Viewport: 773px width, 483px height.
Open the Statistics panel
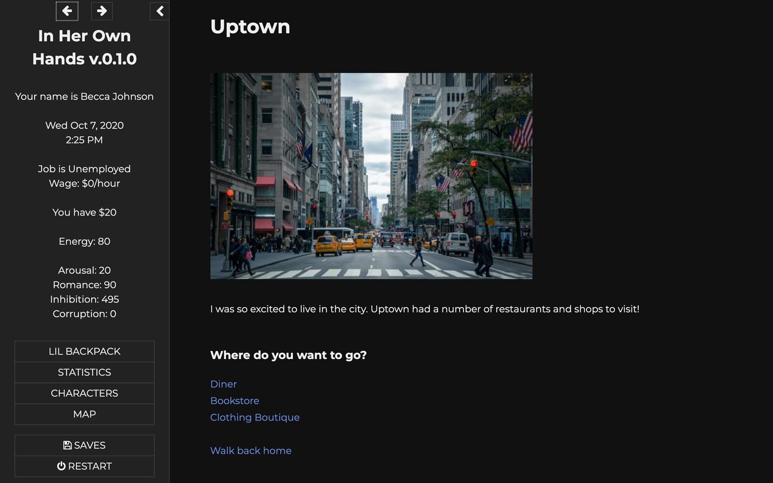85,372
